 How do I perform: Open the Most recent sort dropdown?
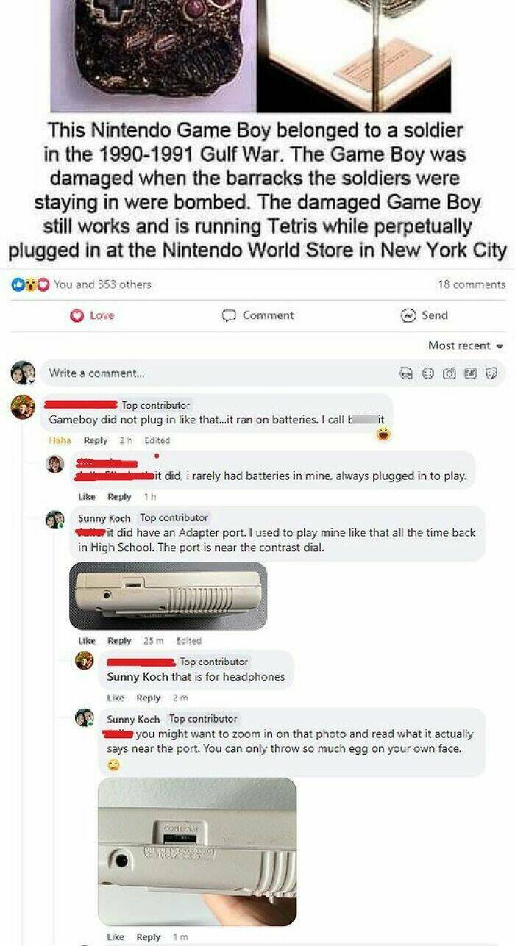(465, 345)
